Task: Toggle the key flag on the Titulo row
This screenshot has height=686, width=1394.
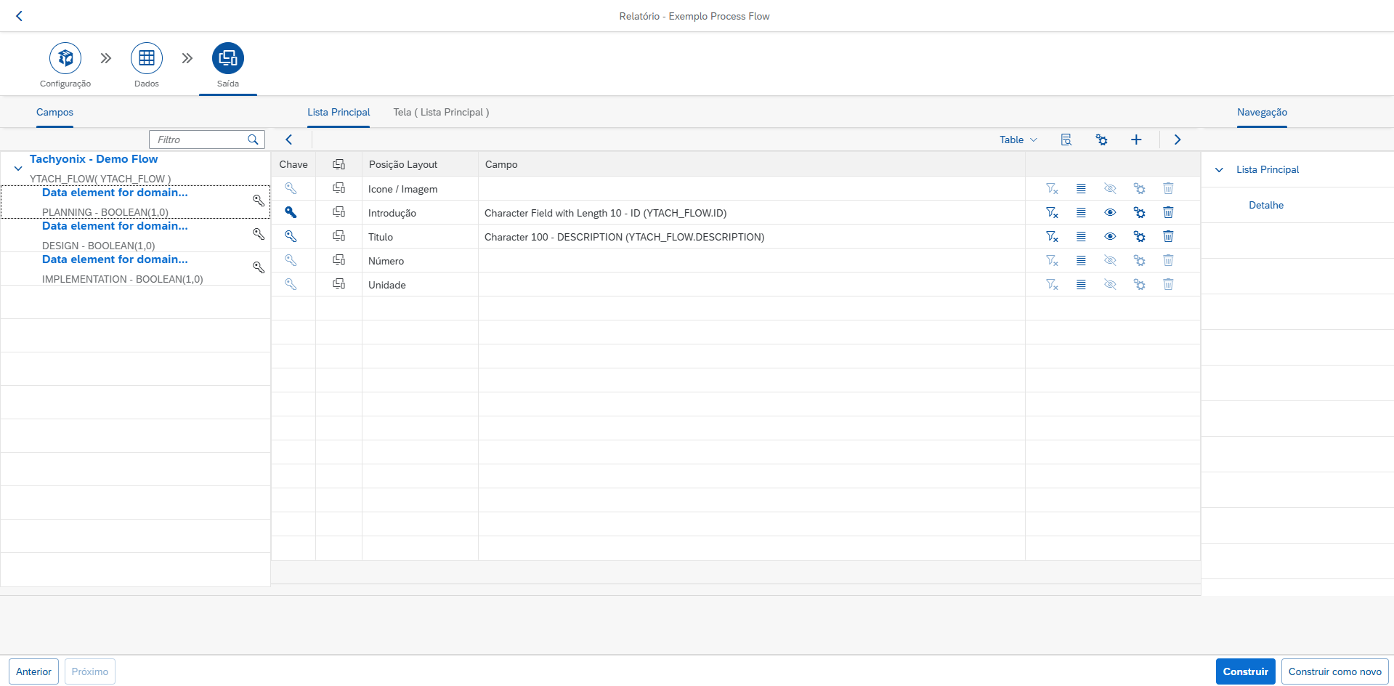Action: [291, 236]
